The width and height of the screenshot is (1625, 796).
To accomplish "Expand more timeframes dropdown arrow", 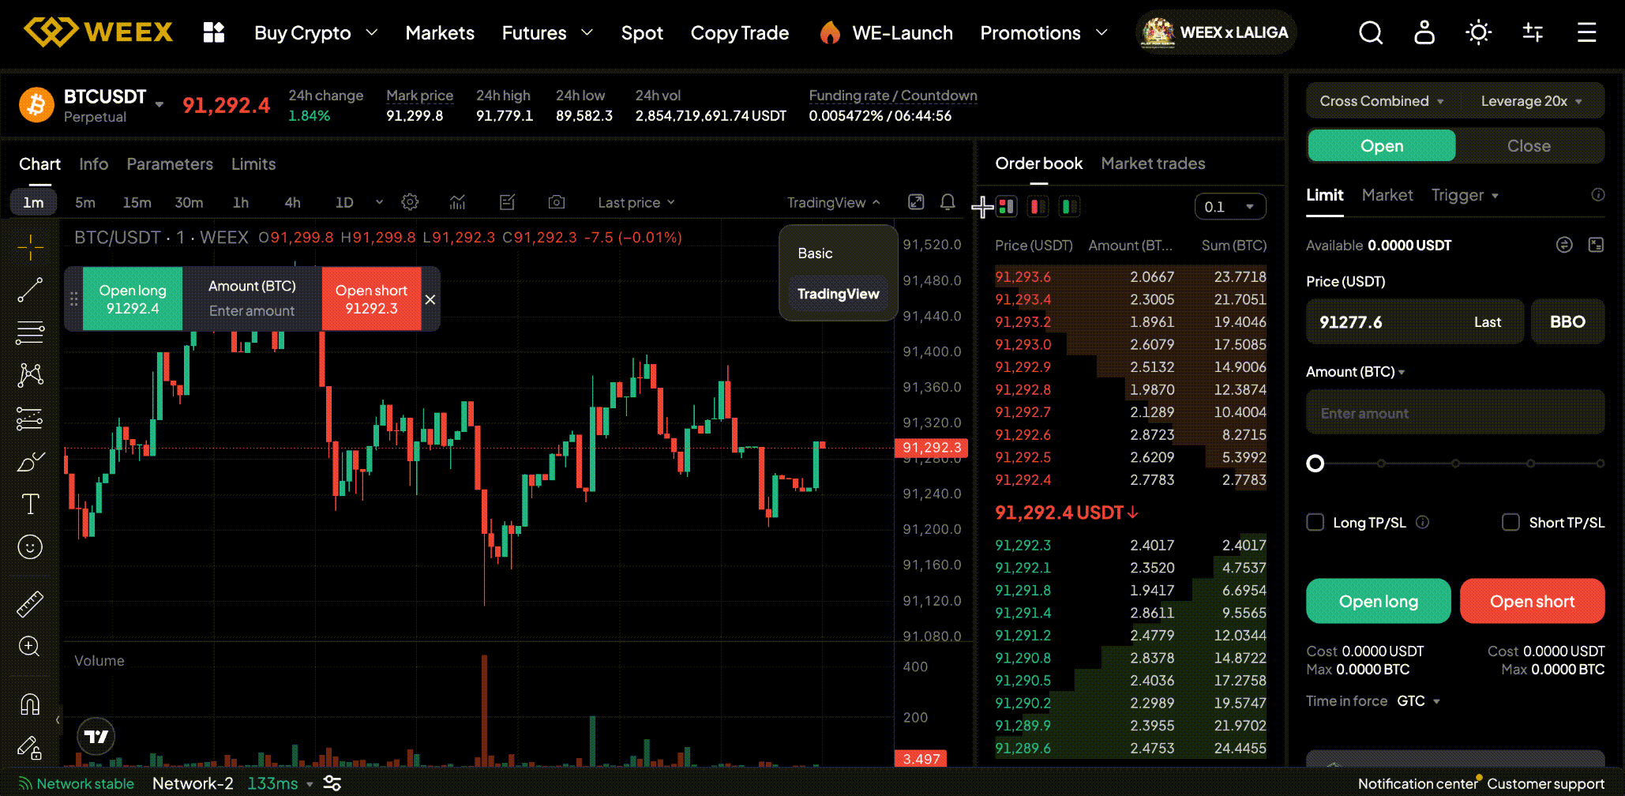I will click(x=379, y=202).
